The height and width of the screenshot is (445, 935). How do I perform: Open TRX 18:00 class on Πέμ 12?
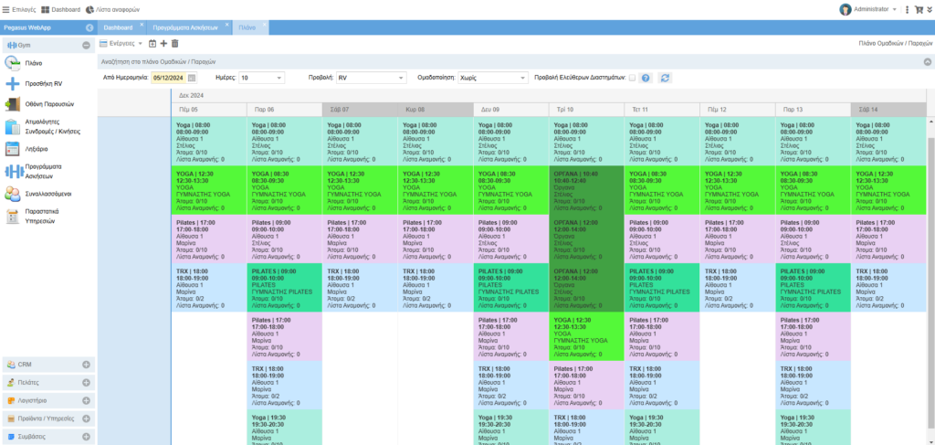pyautogui.click(x=738, y=287)
